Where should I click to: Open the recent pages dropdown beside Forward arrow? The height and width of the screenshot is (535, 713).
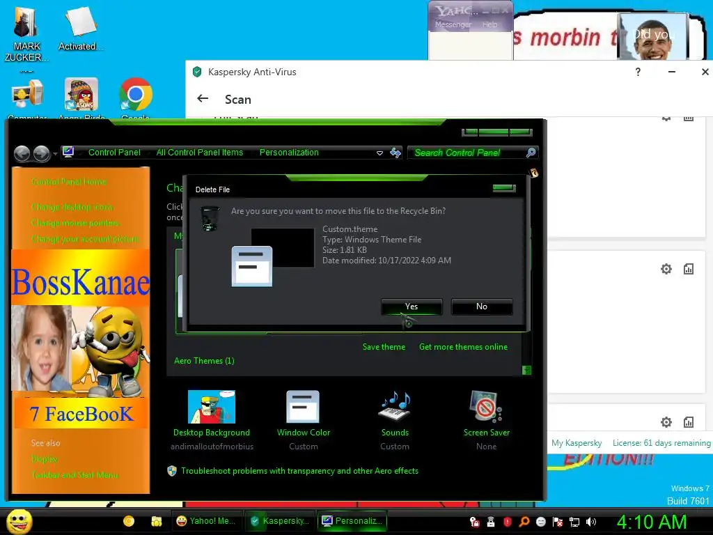click(55, 154)
